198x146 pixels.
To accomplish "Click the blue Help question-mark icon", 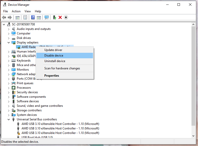I will 33,17.
